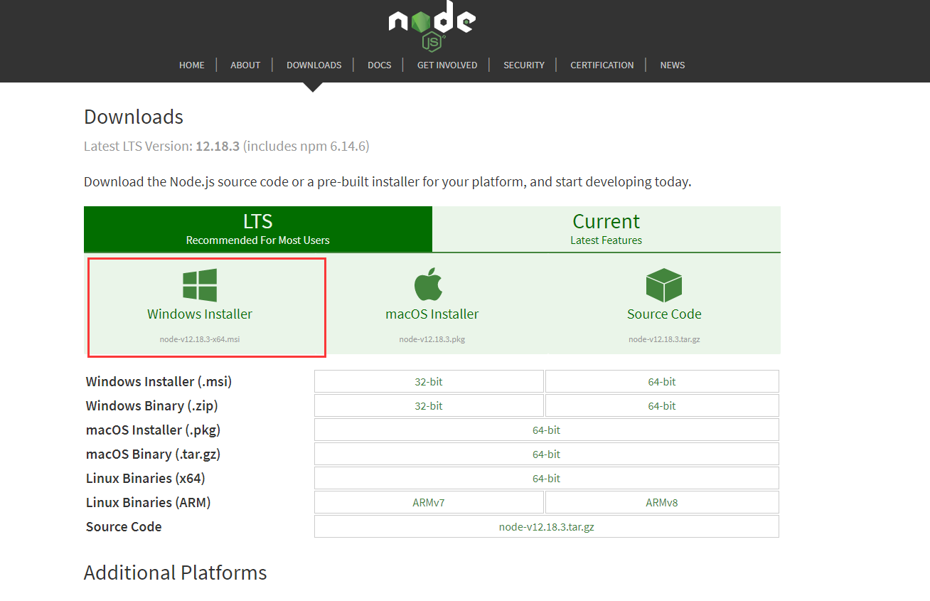This screenshot has width=930, height=601.
Task: Download macOS Binary 64-bit tarball
Action: pyautogui.click(x=546, y=454)
